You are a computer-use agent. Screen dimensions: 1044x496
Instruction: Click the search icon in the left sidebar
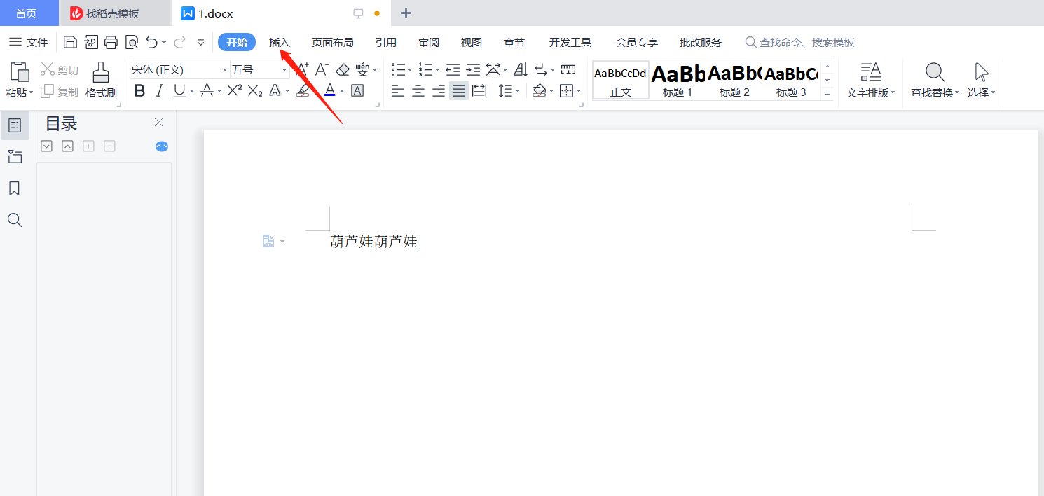point(15,219)
